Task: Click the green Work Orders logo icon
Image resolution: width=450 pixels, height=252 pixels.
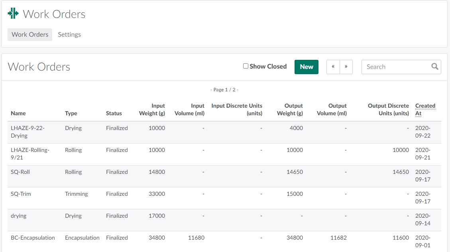Action: (x=13, y=14)
